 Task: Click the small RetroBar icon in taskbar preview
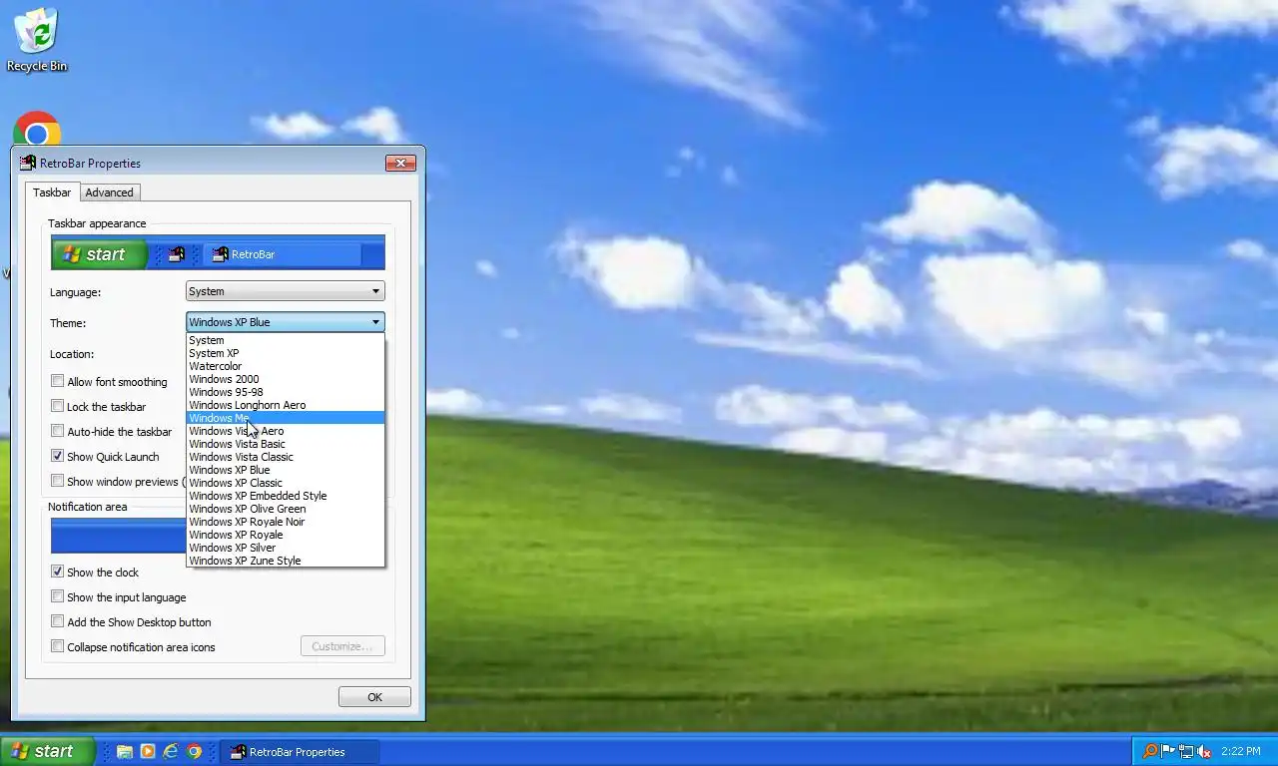177,254
